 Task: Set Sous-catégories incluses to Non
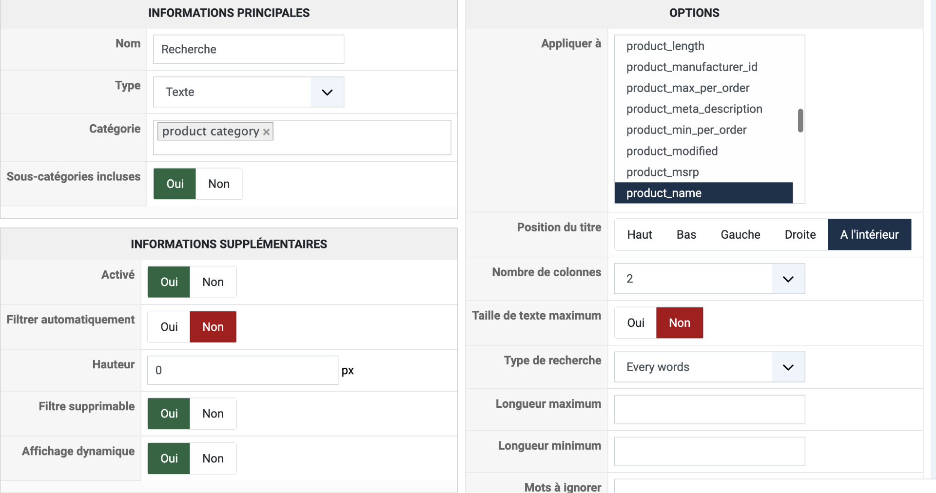219,184
